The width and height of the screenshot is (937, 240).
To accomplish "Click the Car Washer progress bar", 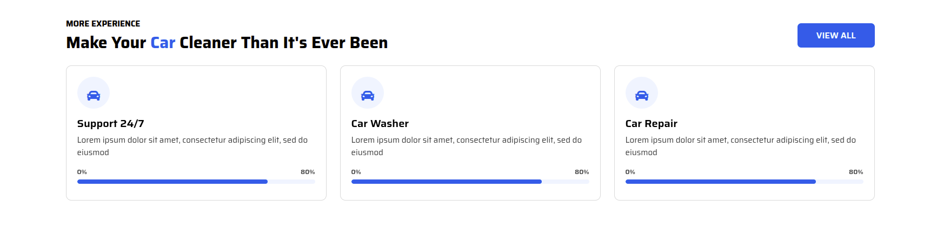I will pos(470,182).
